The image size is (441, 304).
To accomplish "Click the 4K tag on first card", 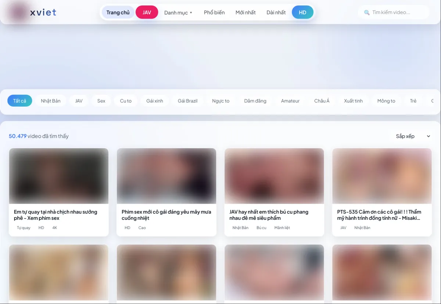I will pos(55,228).
